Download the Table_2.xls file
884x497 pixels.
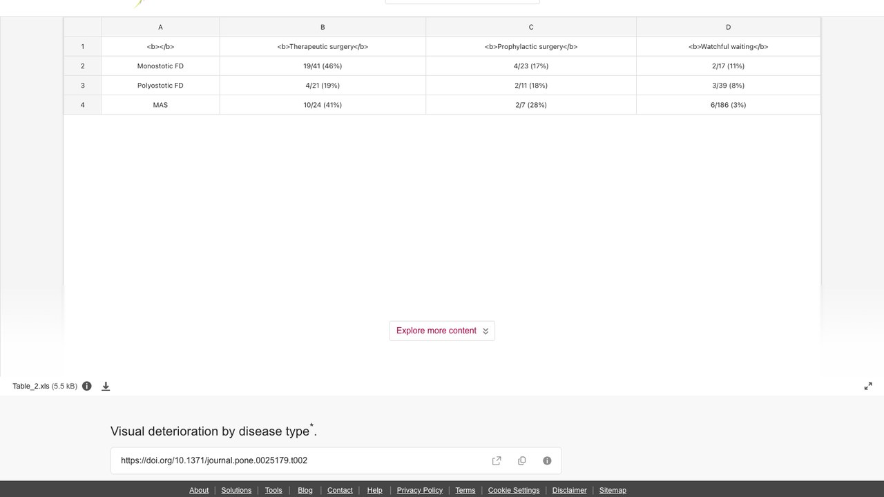click(106, 387)
